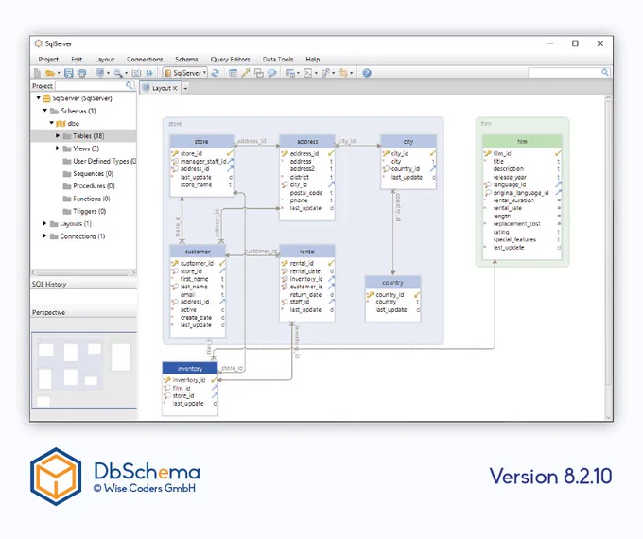Click the Project tree horizontal scrollbar

coord(83,272)
